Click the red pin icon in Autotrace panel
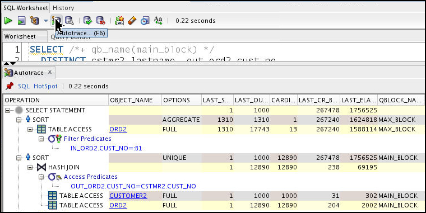Viewport: 426px width, 213px height. (x=9, y=86)
